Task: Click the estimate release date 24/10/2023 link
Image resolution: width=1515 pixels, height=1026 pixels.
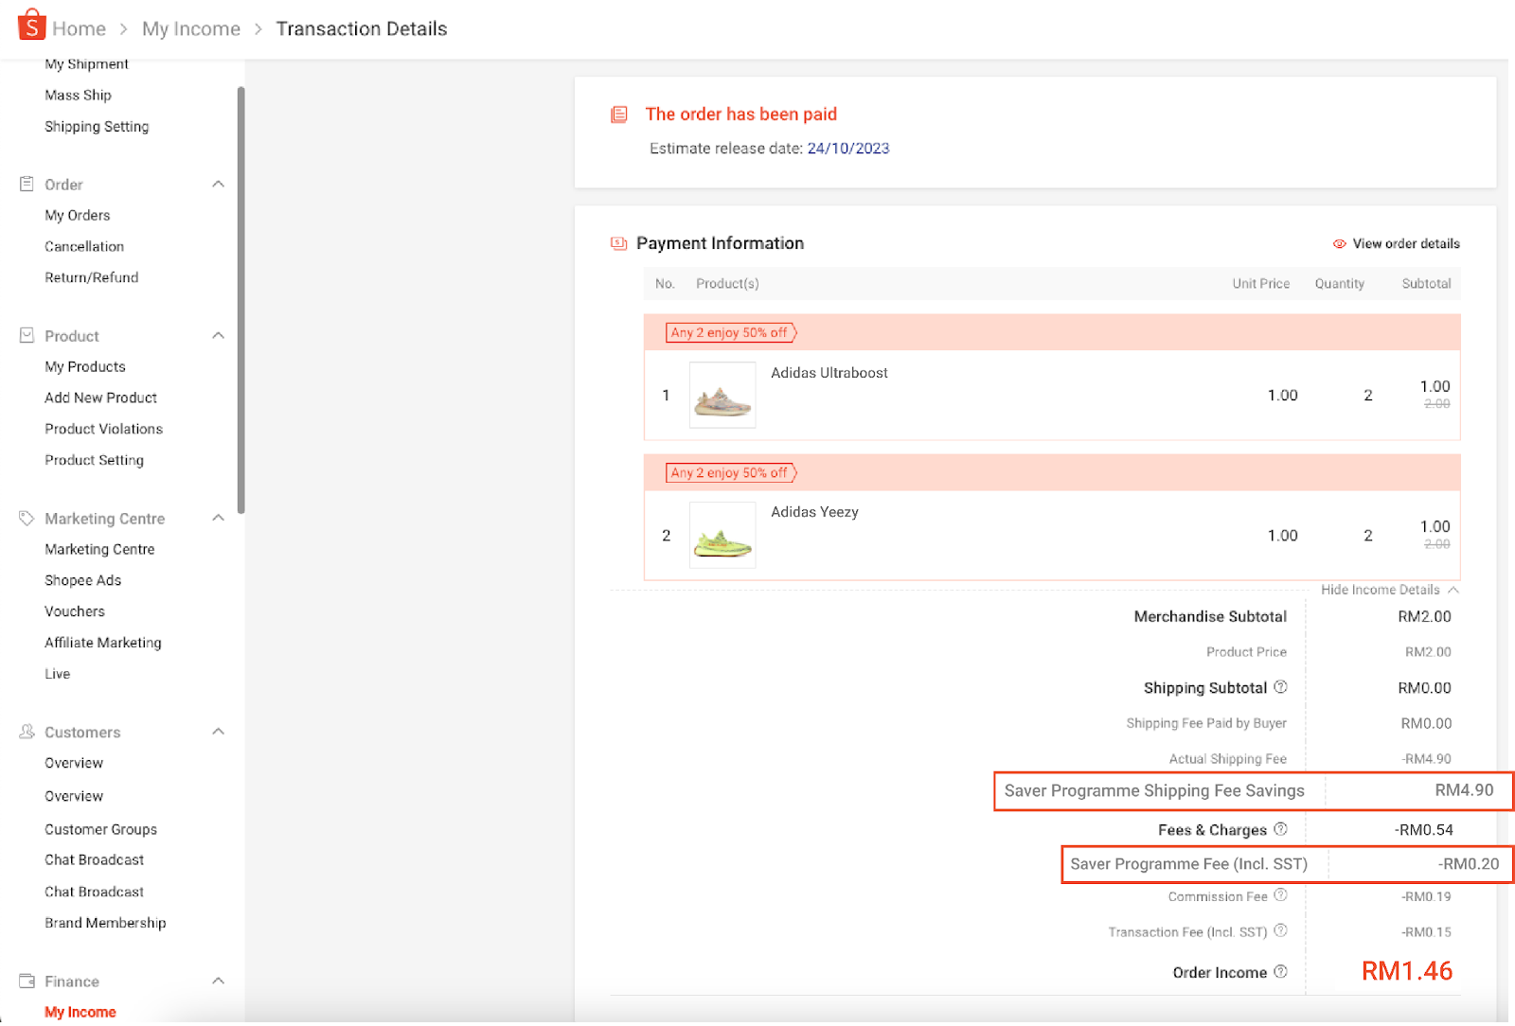Action: pos(847,148)
